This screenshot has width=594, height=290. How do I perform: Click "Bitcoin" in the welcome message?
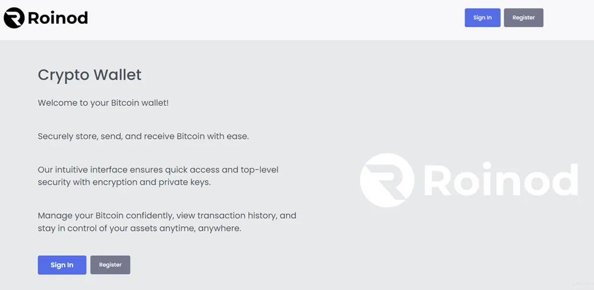click(x=124, y=103)
